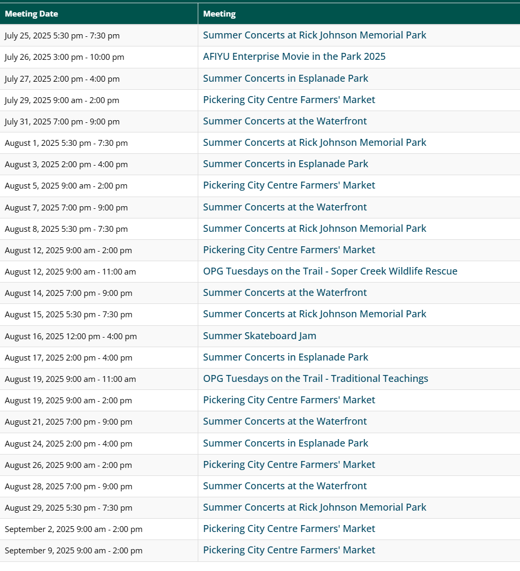The width and height of the screenshot is (520, 571).
Task: Open OPG Tuesdays on the Trail - Soper Creek link
Action: click(330, 271)
